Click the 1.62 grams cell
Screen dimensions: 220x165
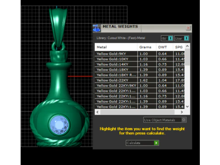point(147,80)
